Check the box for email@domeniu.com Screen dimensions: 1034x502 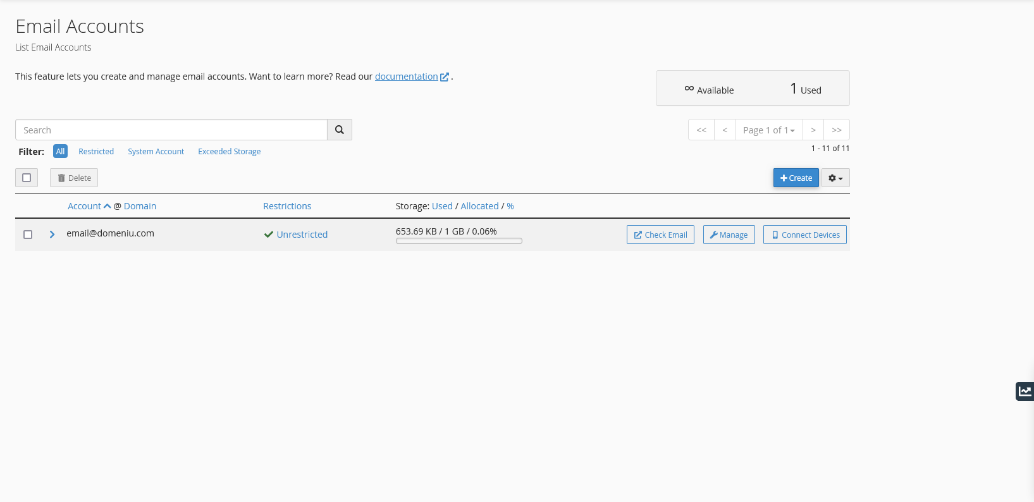(x=28, y=235)
